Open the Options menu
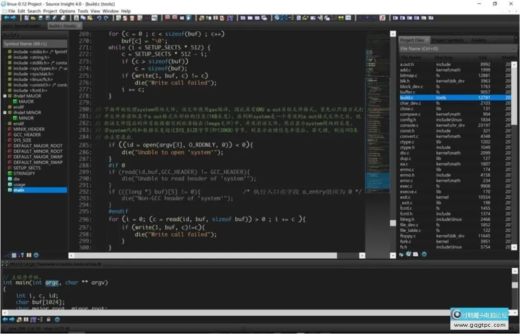This screenshot has width=520, height=334. (67, 11)
